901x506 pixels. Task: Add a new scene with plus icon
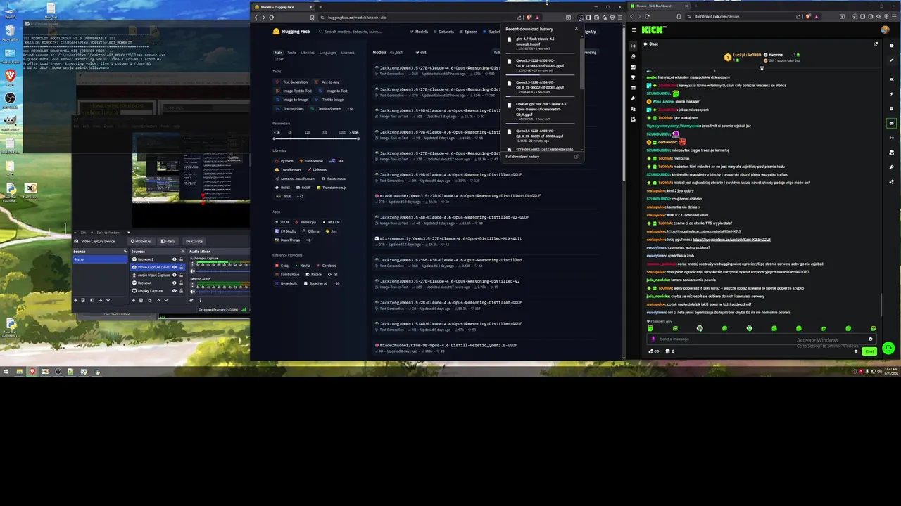point(76,300)
